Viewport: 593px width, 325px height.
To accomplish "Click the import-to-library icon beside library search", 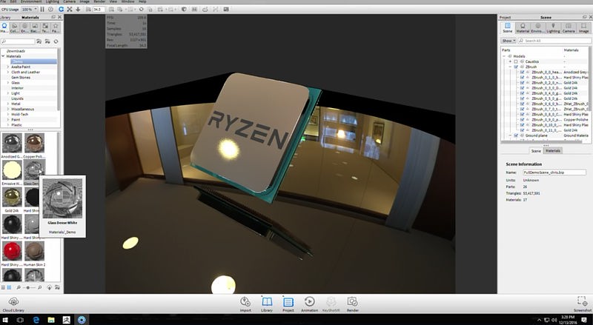I will (39, 41).
